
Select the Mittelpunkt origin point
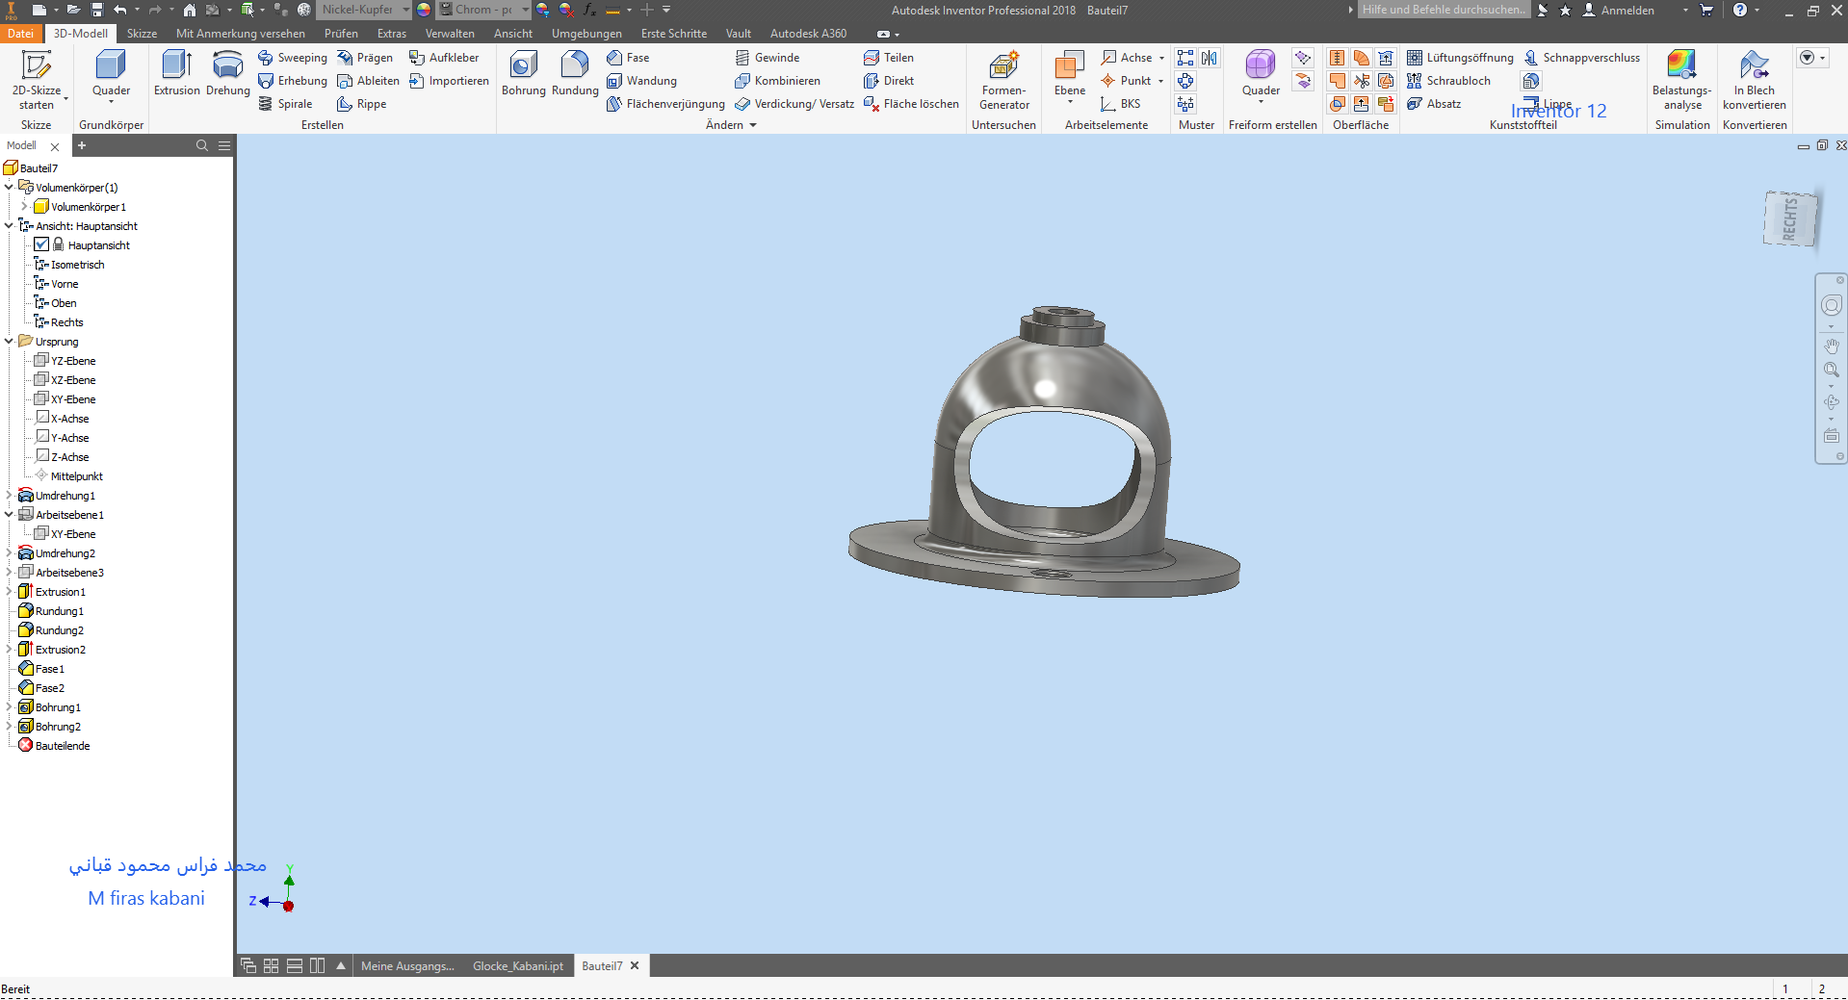pos(68,475)
